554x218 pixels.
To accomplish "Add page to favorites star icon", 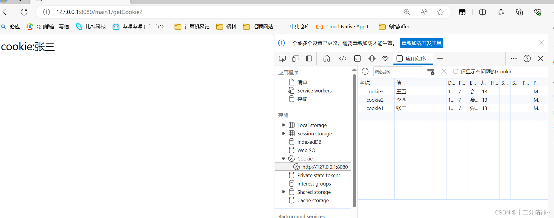I will [440, 12].
